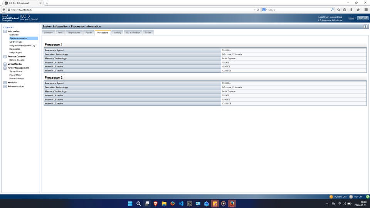Click the green health status checkmark icon
370x208 pixels.
coord(367,196)
